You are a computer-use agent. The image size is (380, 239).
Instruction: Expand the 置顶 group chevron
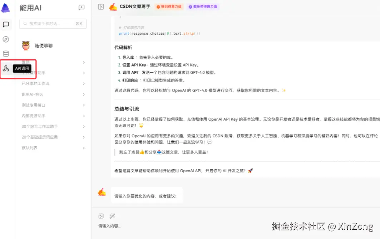pos(84,62)
